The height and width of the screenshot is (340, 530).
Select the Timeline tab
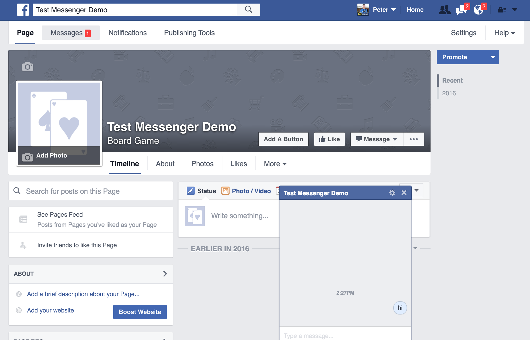124,164
